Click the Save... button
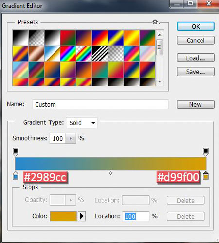 (196, 72)
